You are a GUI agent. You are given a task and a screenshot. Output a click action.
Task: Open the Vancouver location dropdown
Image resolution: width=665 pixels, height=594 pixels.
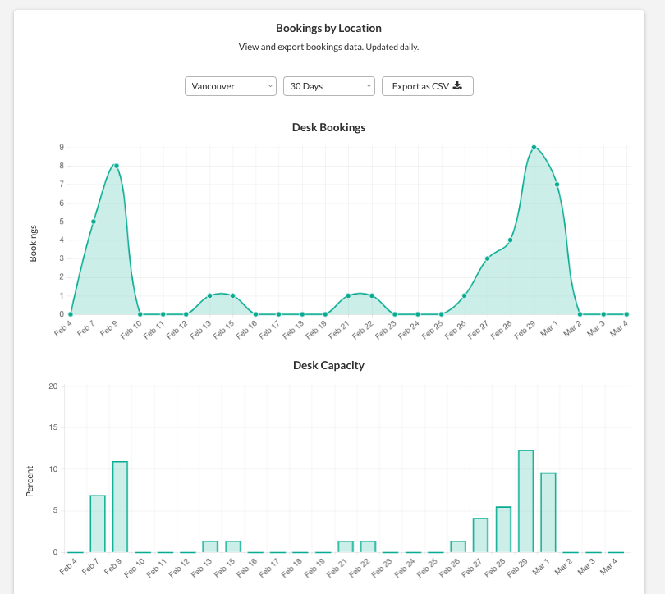click(231, 86)
